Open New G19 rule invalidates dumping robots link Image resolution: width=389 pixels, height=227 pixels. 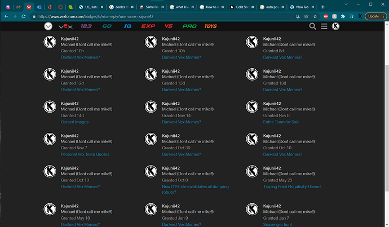tap(195, 189)
